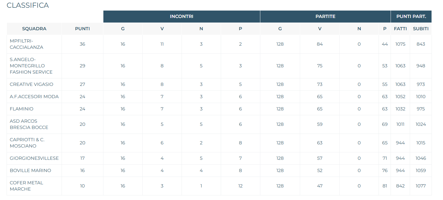The height and width of the screenshot is (200, 443).
Task: Select the INCONTRI group header
Action: point(182,17)
